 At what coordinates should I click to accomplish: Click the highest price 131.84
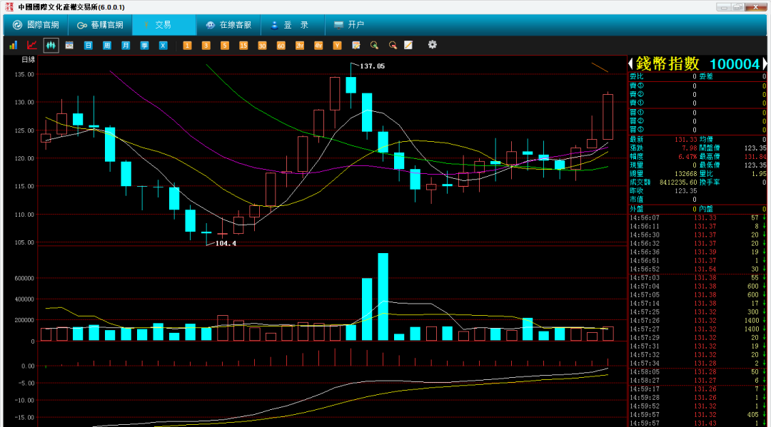755,157
